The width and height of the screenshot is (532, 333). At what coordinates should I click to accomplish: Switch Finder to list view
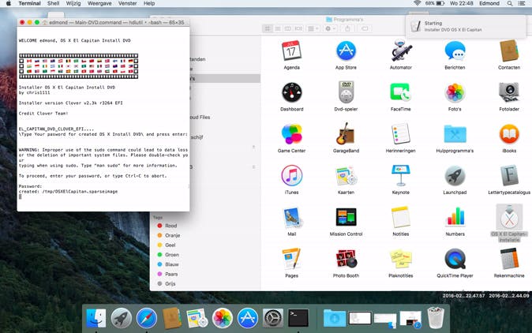click(x=278, y=28)
